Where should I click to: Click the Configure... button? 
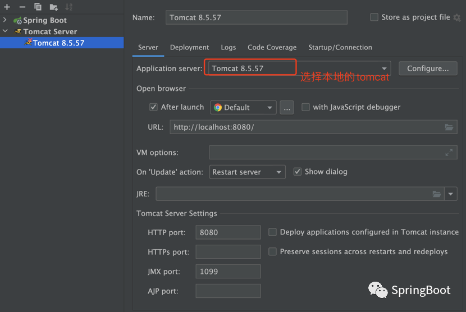click(x=428, y=68)
